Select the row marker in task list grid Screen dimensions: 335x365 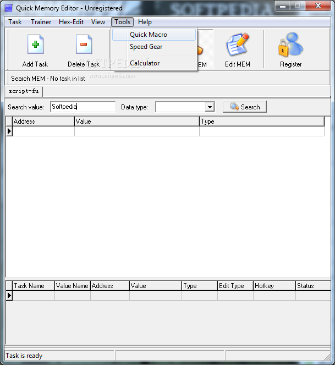[x=9, y=296]
